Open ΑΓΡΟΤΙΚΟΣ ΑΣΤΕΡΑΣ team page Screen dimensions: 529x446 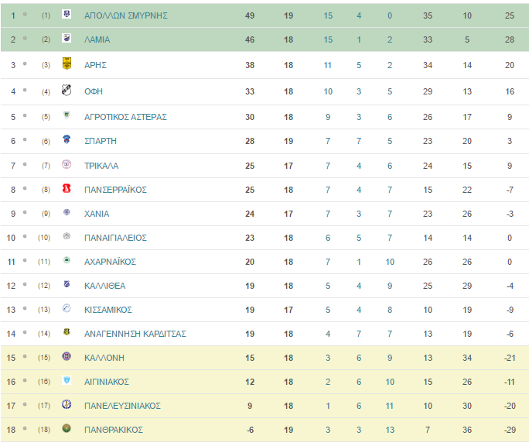pyautogui.click(x=125, y=117)
